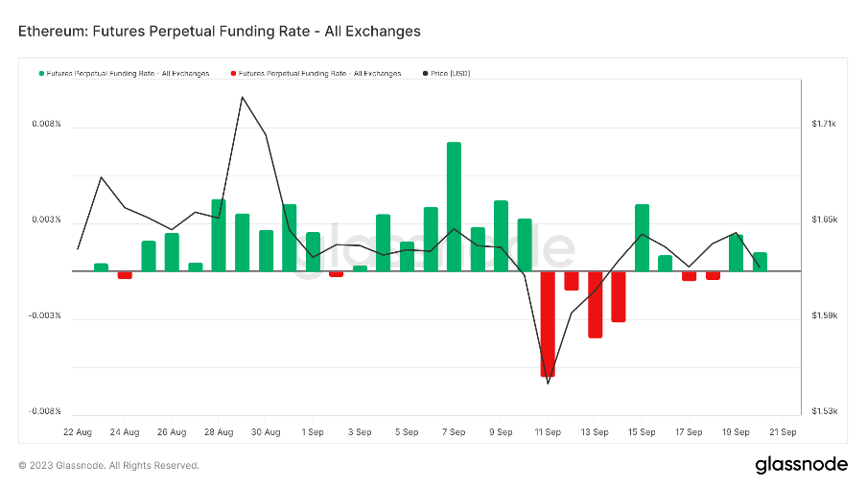Viewport: 867px width, 487px height.
Task: Toggle the Price [USD] legend label
Action: (451, 74)
